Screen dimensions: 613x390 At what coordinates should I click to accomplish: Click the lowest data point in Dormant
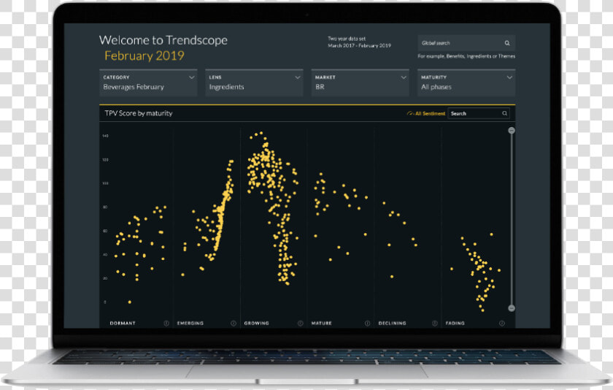point(130,302)
